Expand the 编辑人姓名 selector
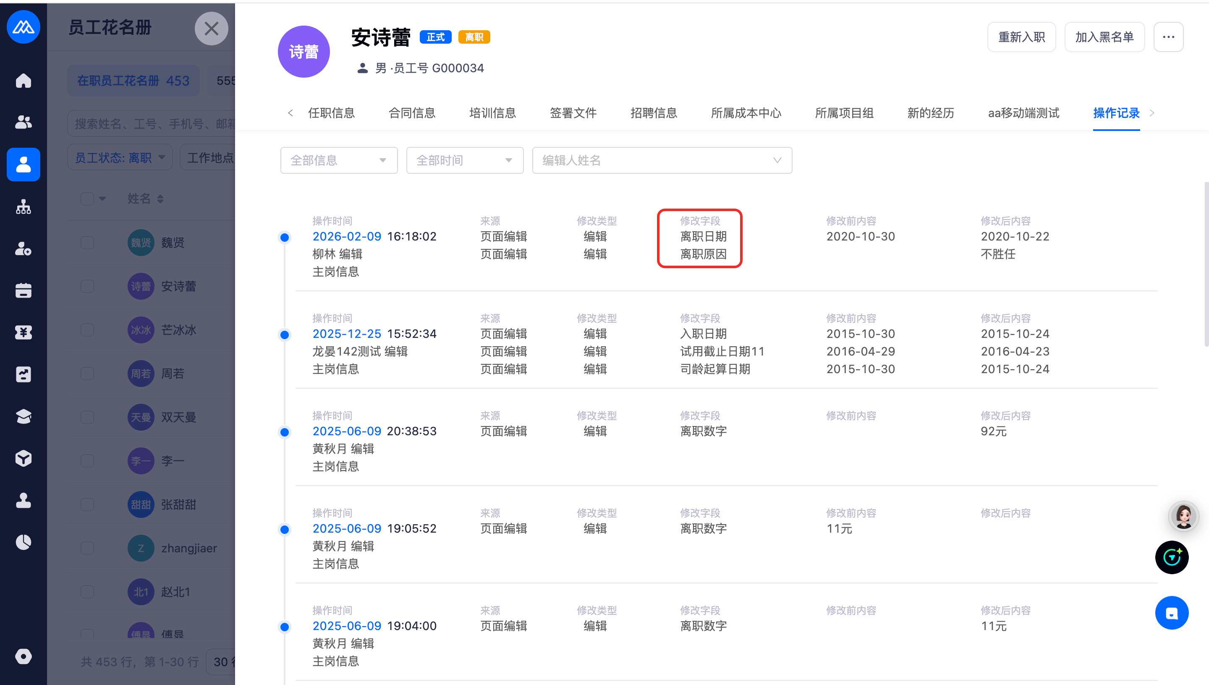 point(662,160)
